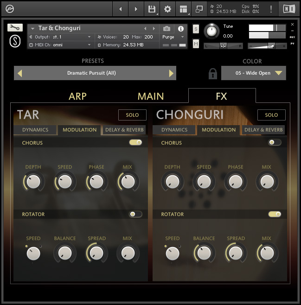The image size is (301, 305).
Task: Collapse instrument header with triangle arrow
Action: (32, 29)
